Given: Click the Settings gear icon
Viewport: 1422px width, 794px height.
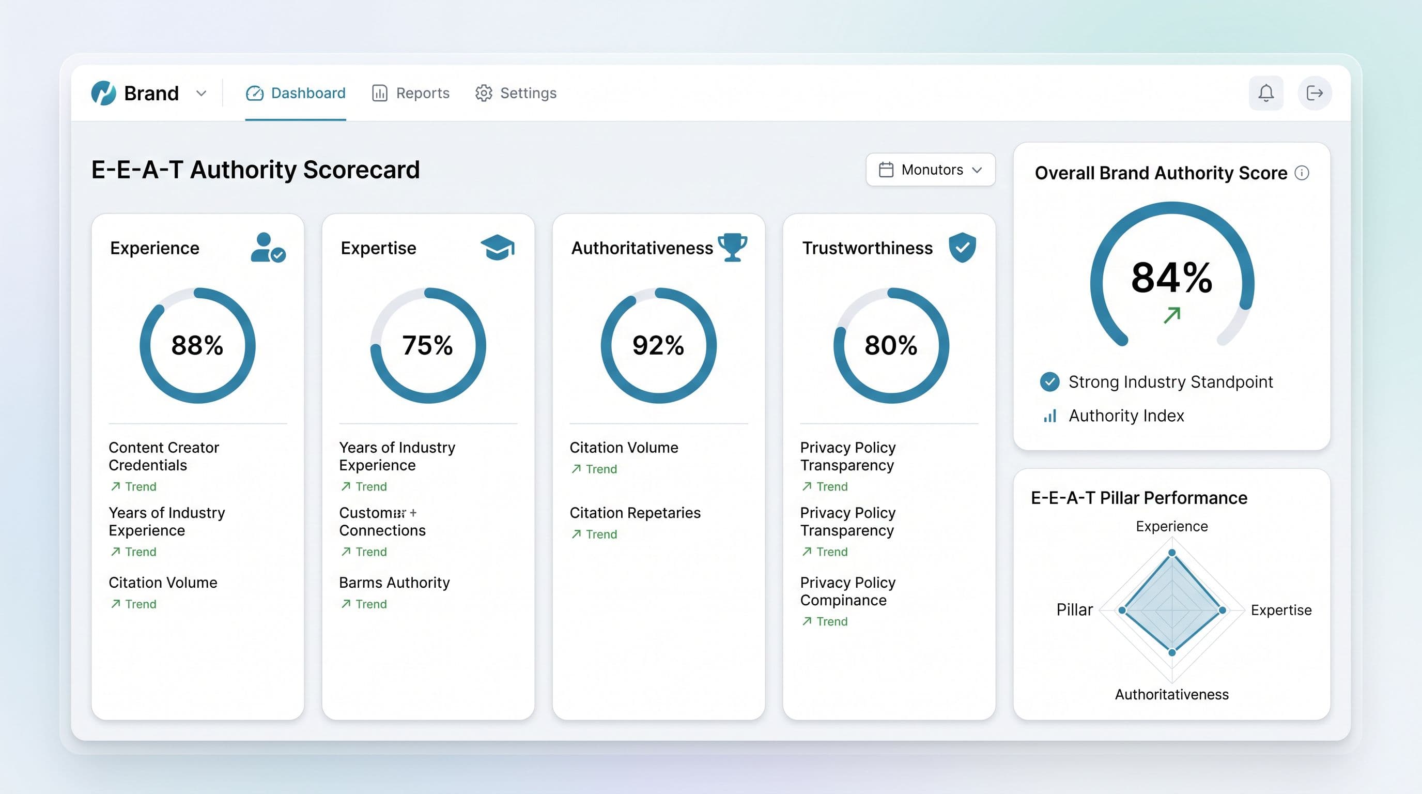Looking at the screenshot, I should tap(484, 94).
